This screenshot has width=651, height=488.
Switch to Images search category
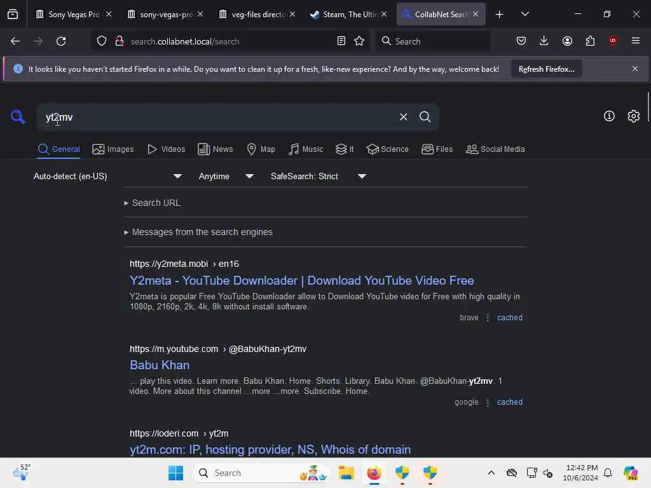(x=113, y=149)
